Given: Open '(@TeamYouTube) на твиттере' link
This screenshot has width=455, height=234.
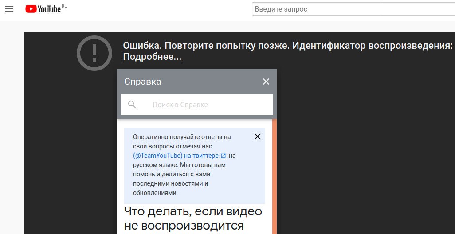Looking at the screenshot, I should (176, 156).
